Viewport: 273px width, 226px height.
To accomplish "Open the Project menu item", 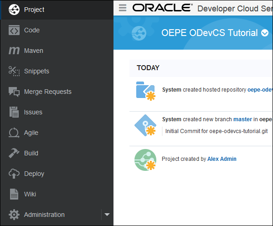I will pyautogui.click(x=57, y=10).
